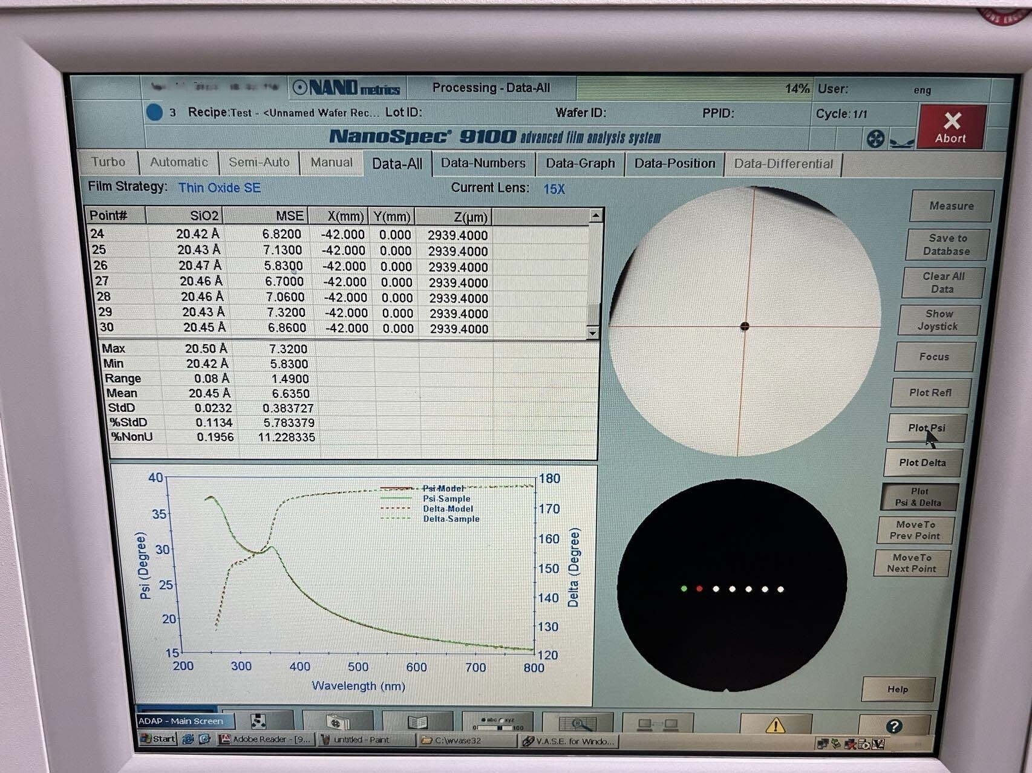
Task: Click the Point# column header
Action: [x=116, y=215]
